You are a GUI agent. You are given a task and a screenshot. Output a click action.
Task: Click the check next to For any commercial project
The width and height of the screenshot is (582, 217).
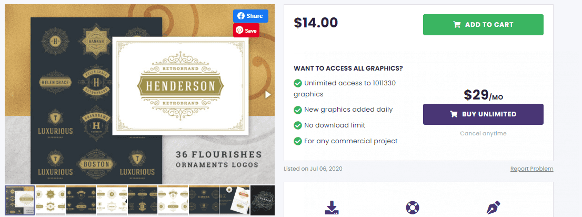298,141
